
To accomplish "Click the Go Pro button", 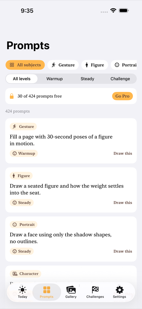I will (x=123, y=96).
